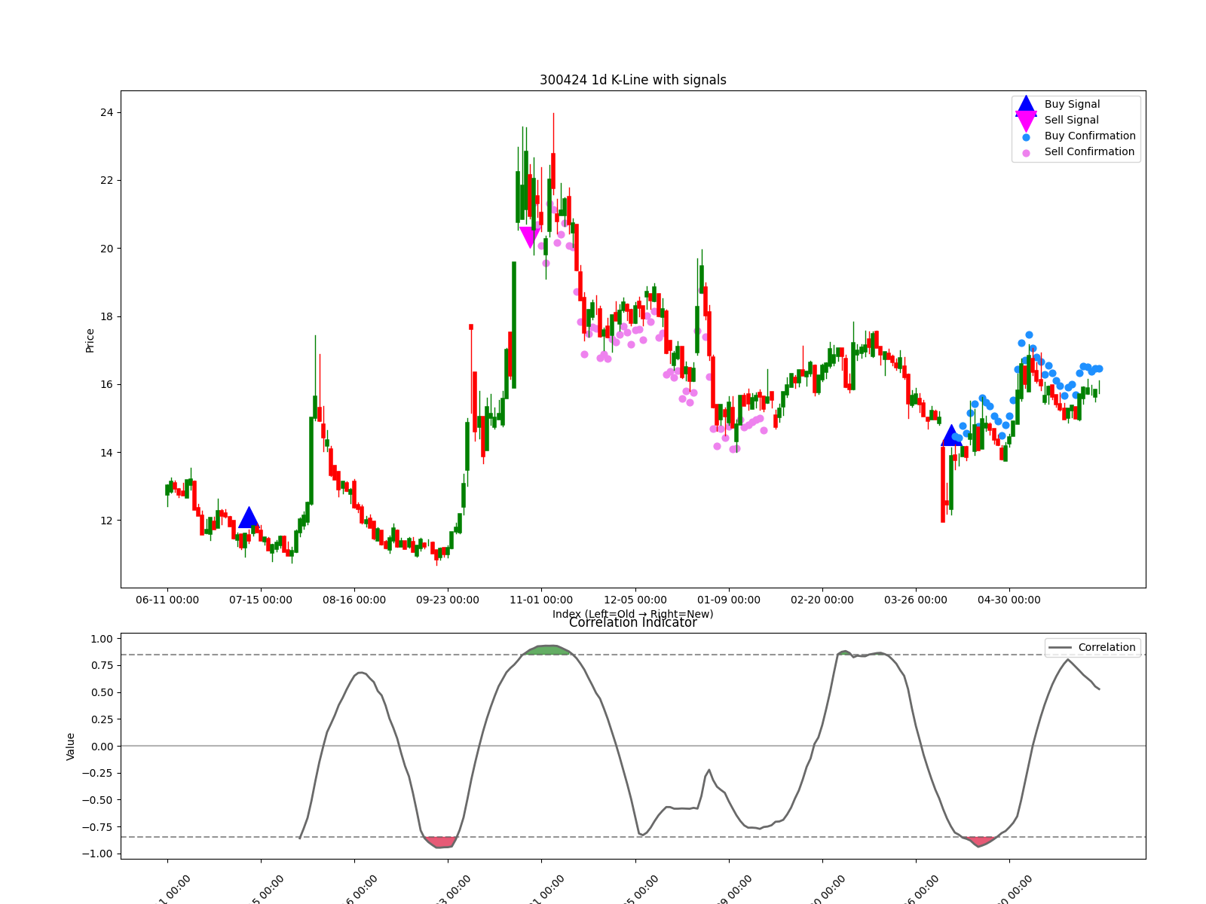Click the 'Buy Confirmation' legend label
Viewport: 1206px width, 904px height.
tap(1090, 136)
